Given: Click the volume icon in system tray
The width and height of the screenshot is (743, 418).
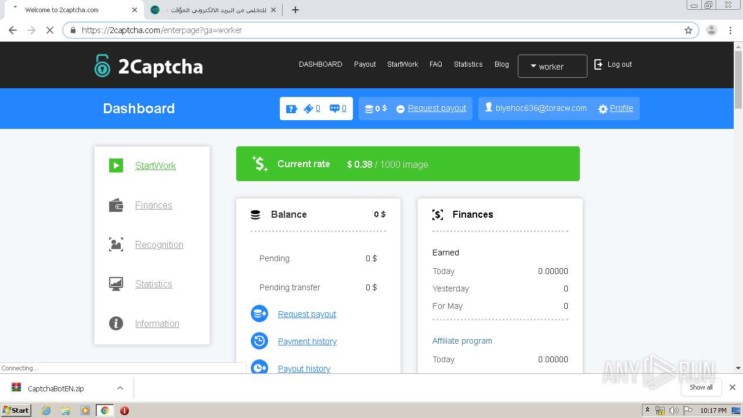Looking at the screenshot, I should pyautogui.click(x=673, y=410).
